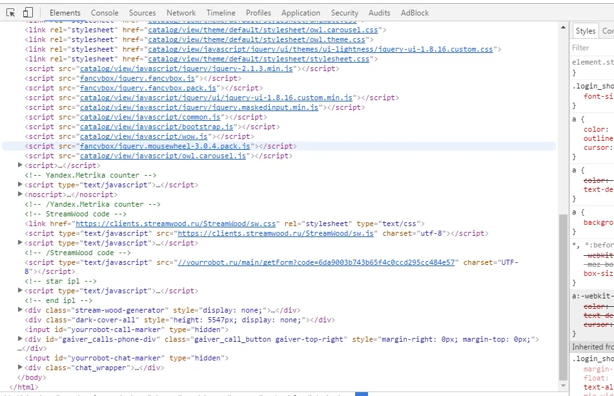Open the stylesheet.css link
Viewport: 614px width, 396px height.
[258, 59]
